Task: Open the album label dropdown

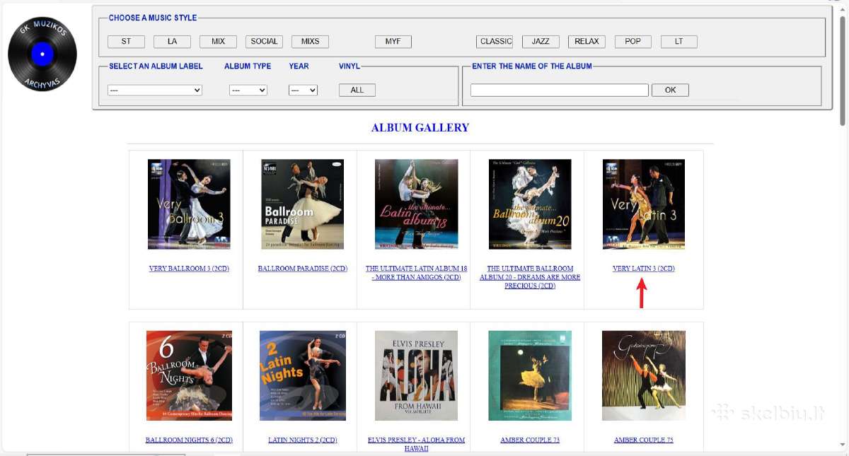Action: pyautogui.click(x=155, y=90)
